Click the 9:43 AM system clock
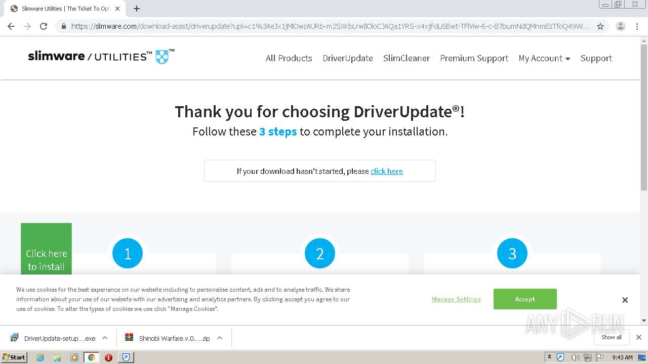 622,357
